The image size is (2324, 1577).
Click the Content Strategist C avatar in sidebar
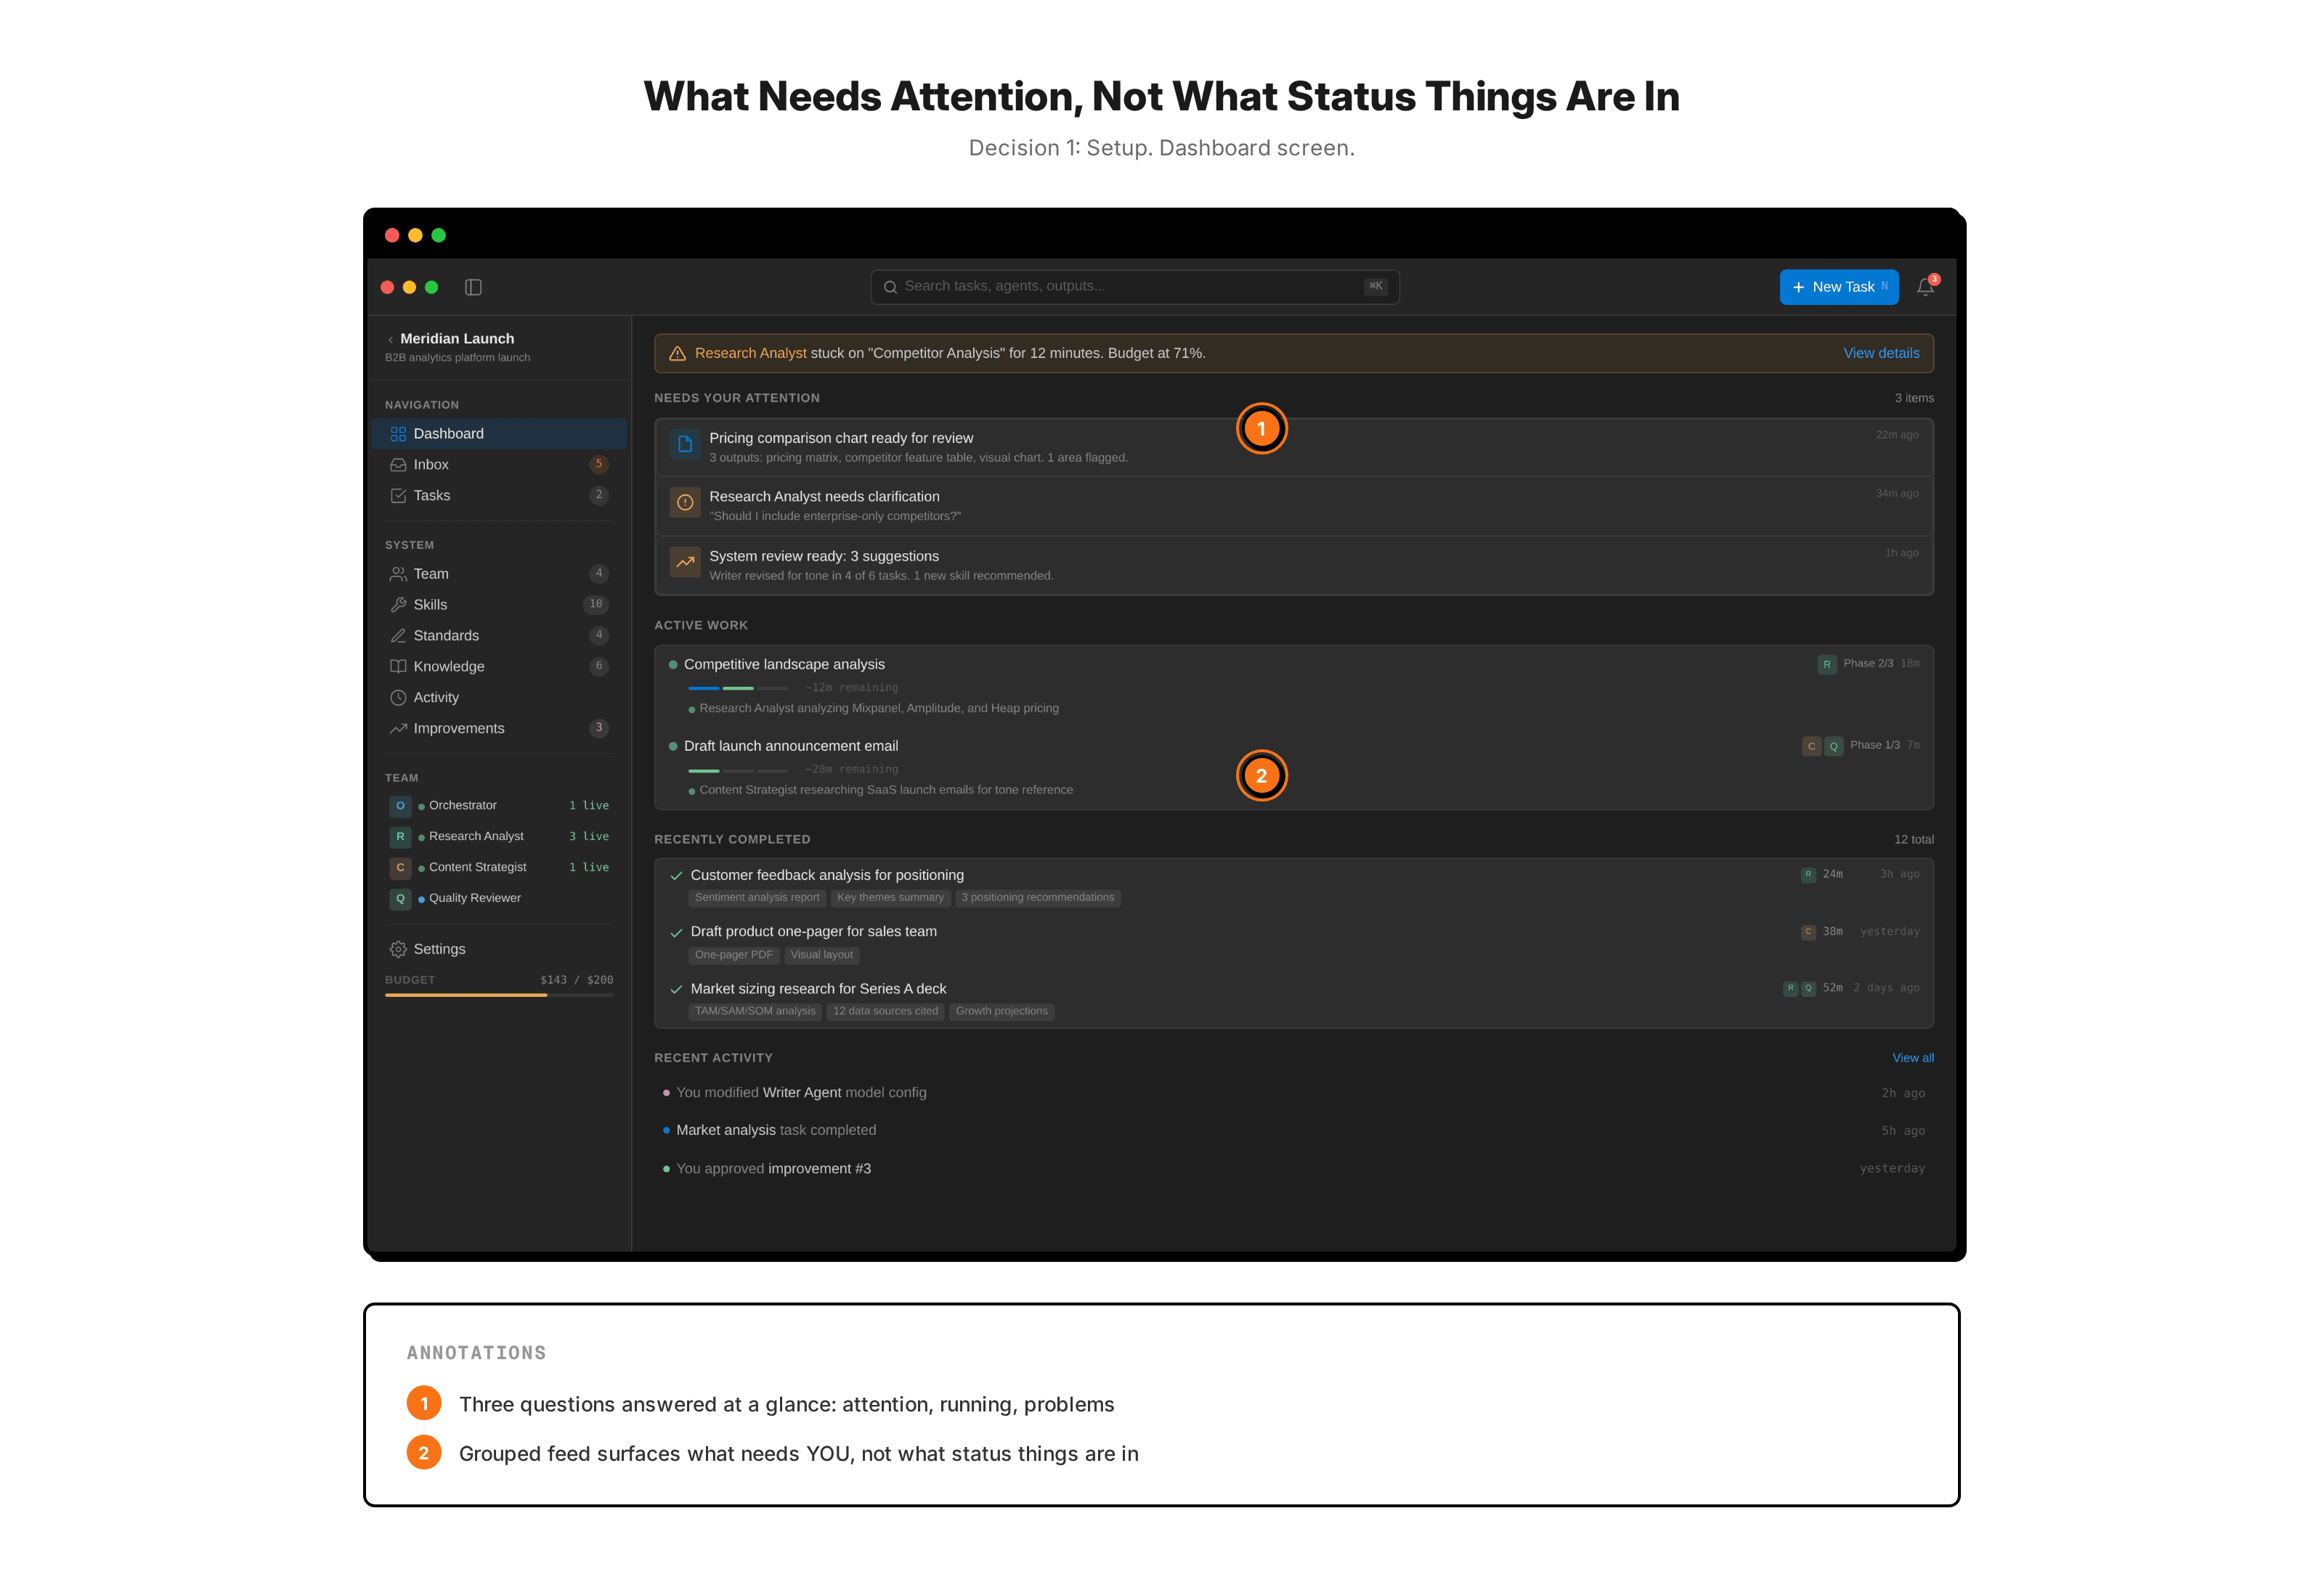click(400, 868)
